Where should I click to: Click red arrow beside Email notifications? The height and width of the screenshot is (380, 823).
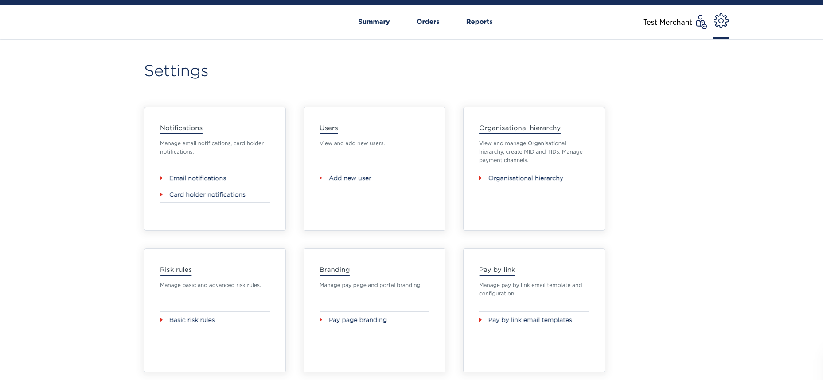[161, 178]
